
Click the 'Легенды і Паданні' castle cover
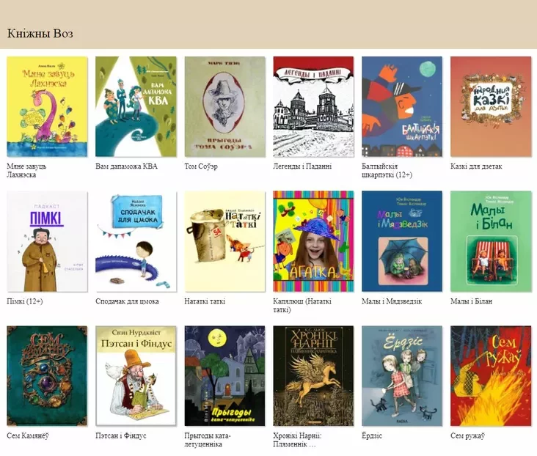[313, 106]
